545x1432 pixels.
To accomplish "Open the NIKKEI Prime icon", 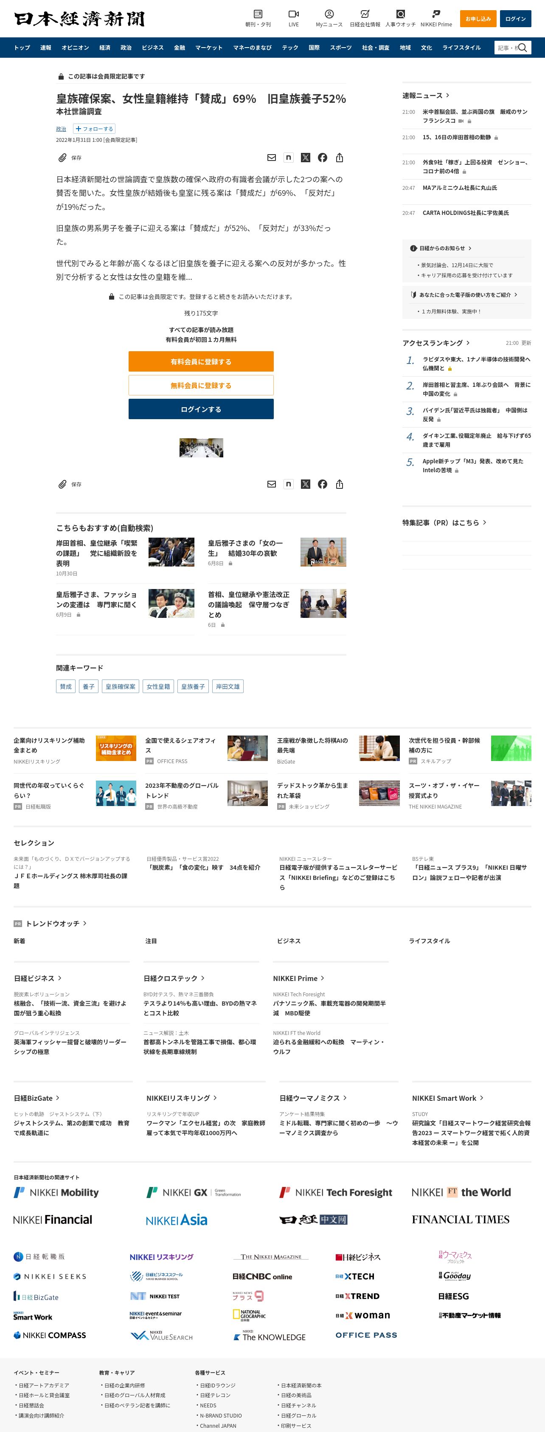I will pyautogui.click(x=436, y=14).
